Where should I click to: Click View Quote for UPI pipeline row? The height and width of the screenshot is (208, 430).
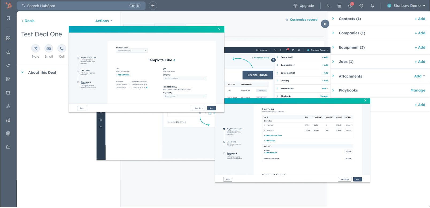(261, 90)
